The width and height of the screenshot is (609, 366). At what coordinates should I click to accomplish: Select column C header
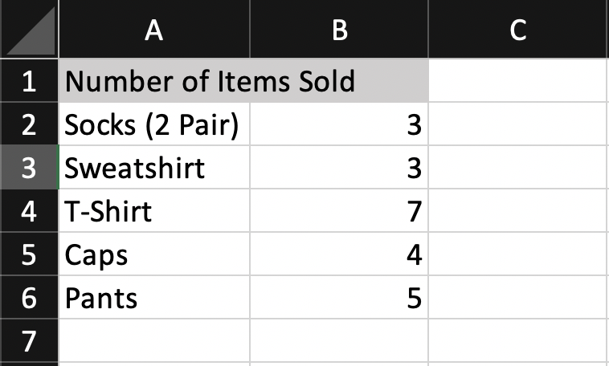click(x=518, y=30)
